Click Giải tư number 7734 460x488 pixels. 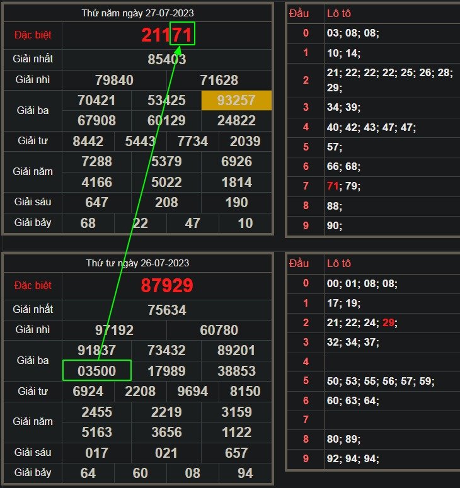click(x=192, y=141)
